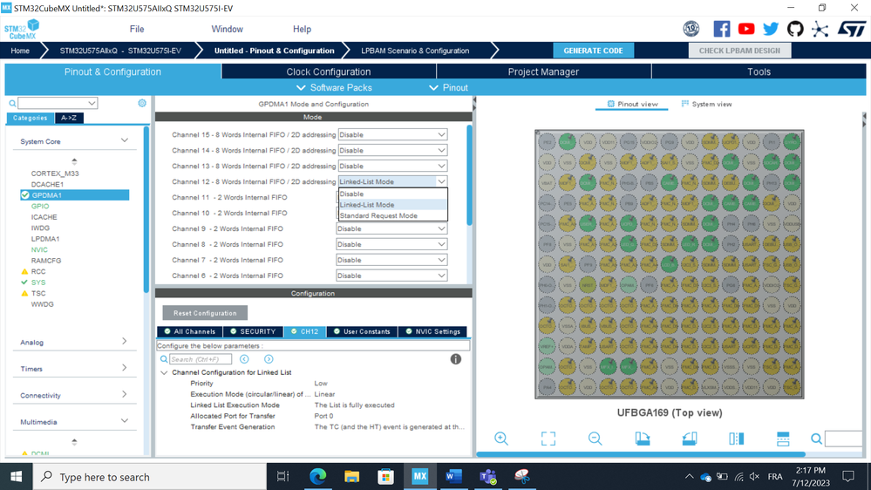871x490 pixels.
Task: Click the ST logo icon
Action: (852, 29)
